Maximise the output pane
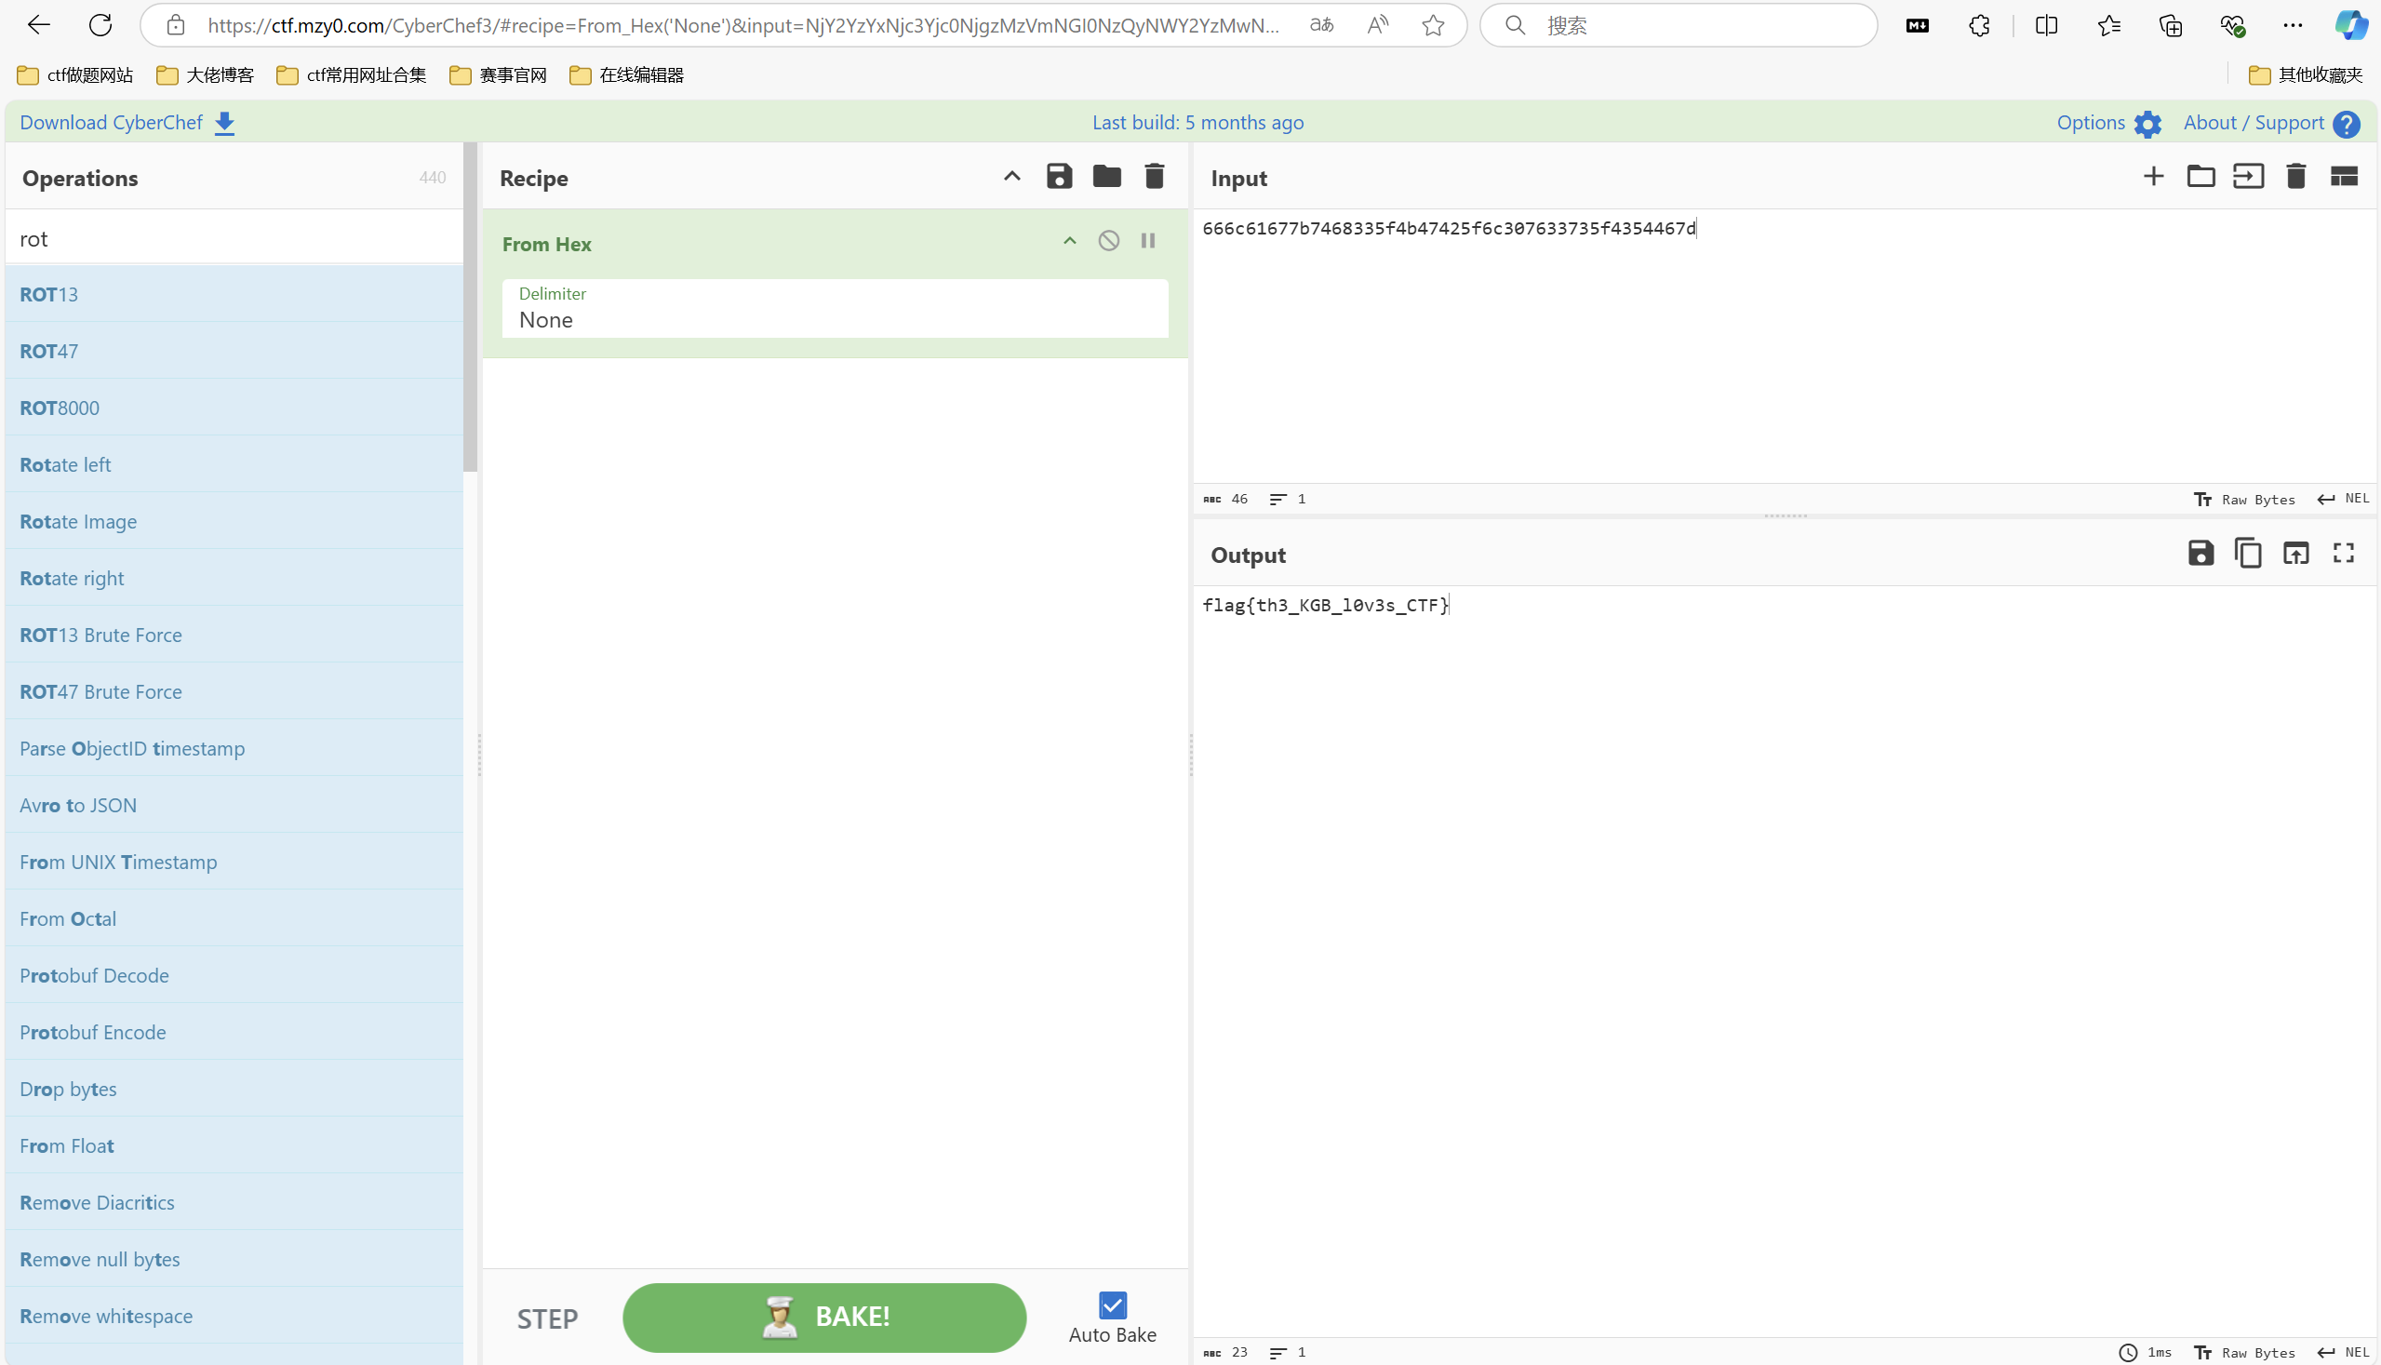This screenshot has height=1365, width=2381. (x=2344, y=553)
